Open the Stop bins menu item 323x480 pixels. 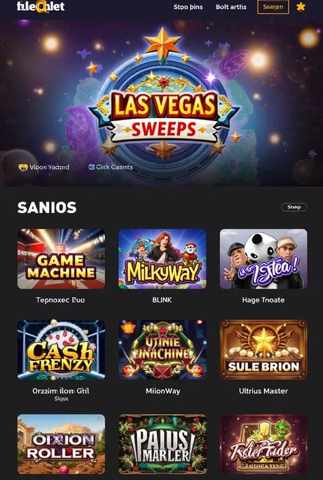click(188, 7)
